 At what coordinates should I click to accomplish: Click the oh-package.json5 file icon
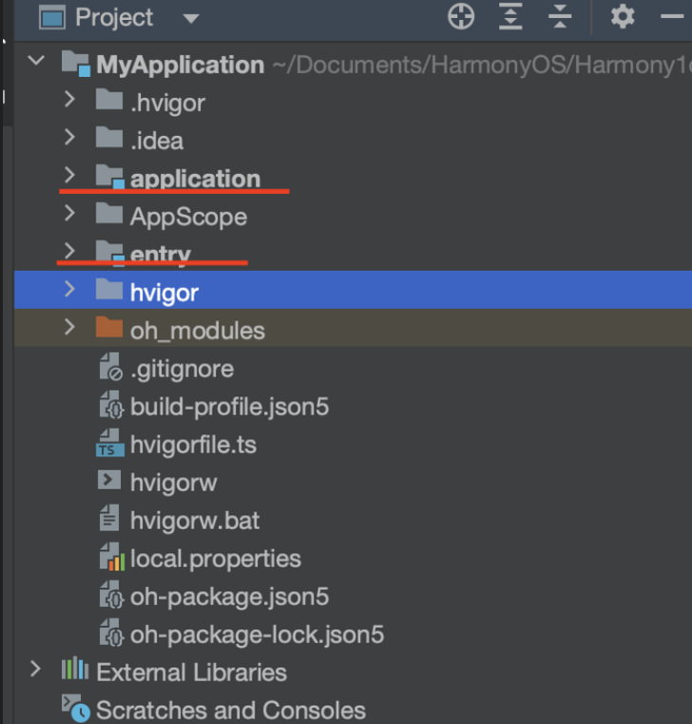click(x=111, y=594)
